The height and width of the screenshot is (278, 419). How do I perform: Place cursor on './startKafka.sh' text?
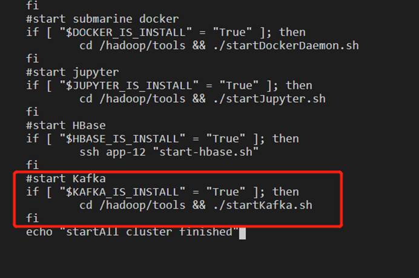pos(263,205)
